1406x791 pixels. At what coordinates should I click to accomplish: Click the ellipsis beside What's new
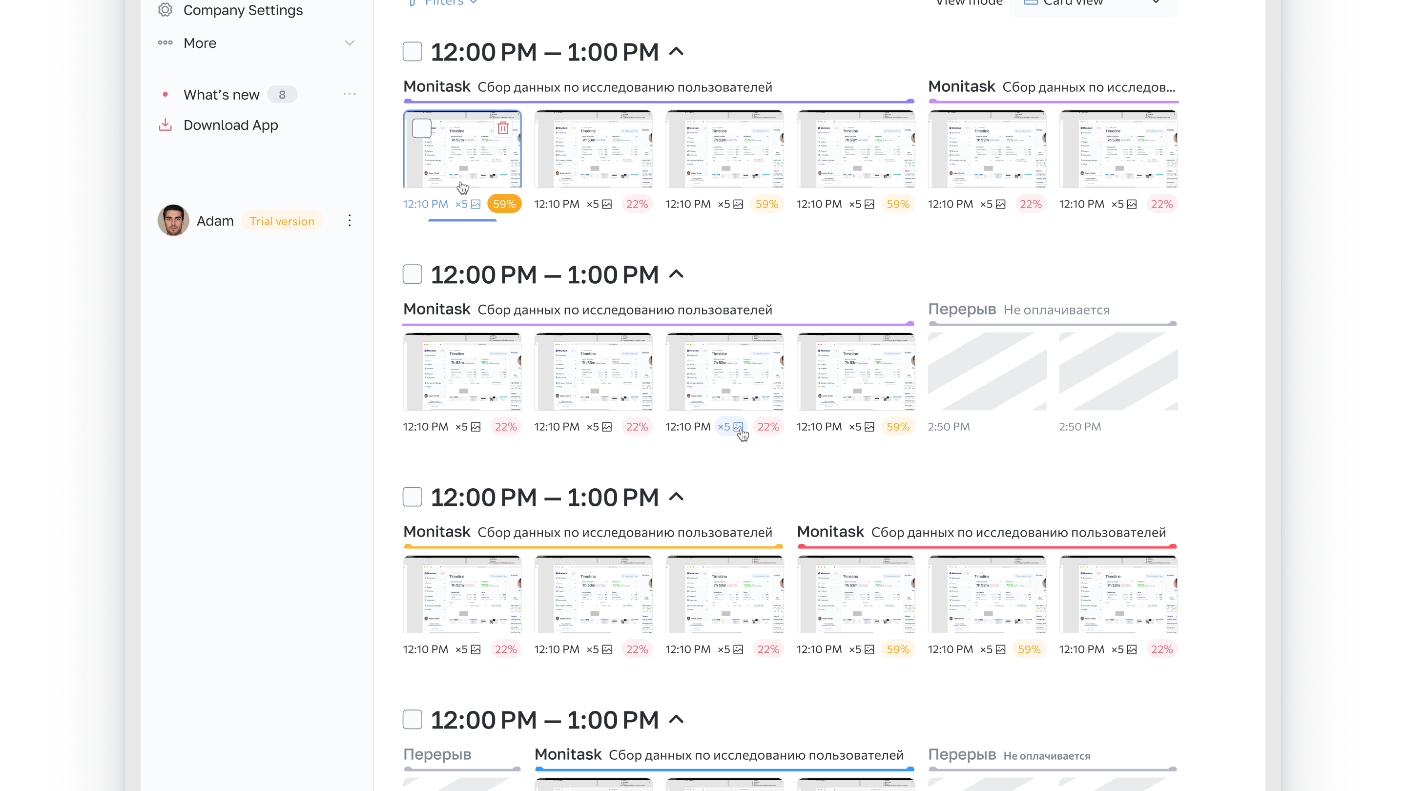tap(350, 94)
